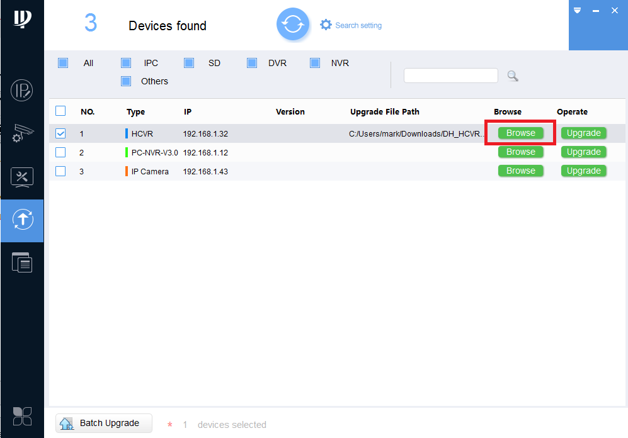
Task: Open the Modify IP sidebar icon
Action: [x=21, y=91]
